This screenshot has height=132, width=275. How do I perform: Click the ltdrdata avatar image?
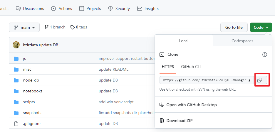coord(16,45)
